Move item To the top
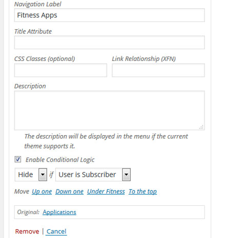 pos(143,191)
